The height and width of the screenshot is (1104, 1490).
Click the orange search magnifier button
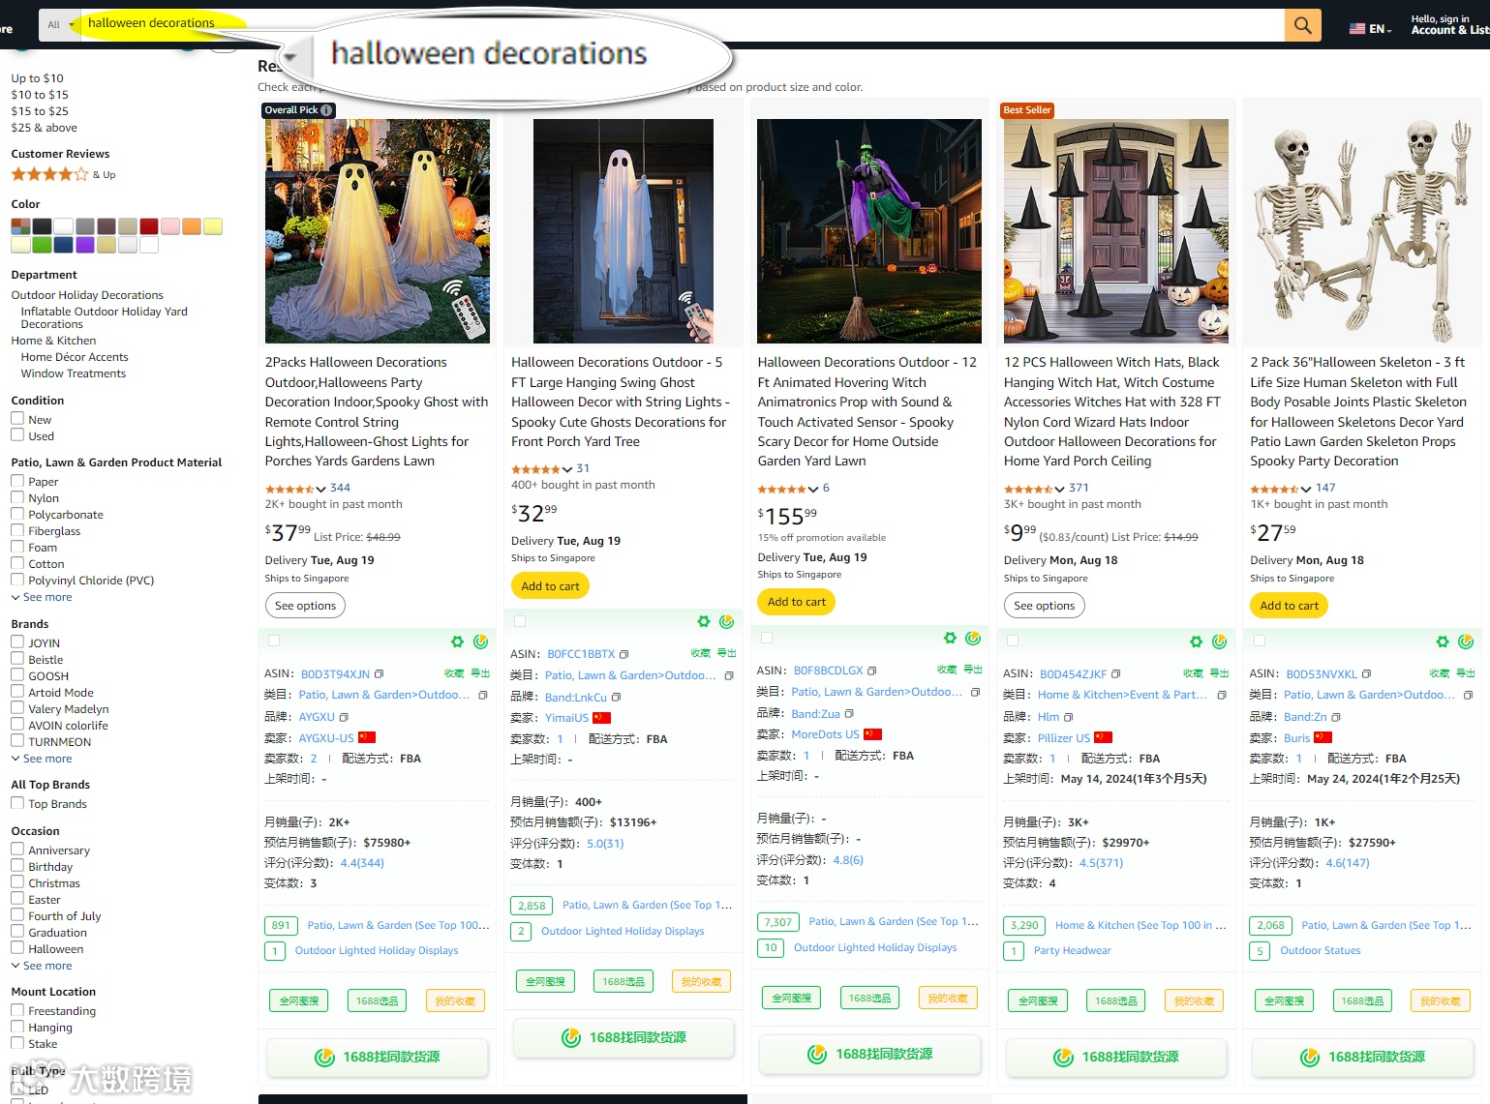click(1302, 25)
